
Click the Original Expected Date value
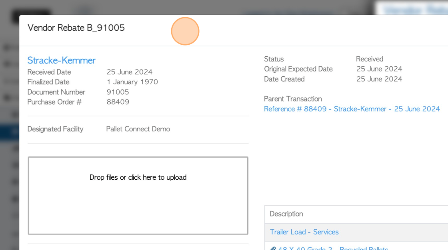coord(379,69)
